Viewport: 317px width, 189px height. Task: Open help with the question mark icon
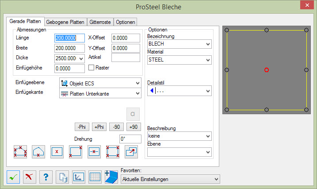46,177
